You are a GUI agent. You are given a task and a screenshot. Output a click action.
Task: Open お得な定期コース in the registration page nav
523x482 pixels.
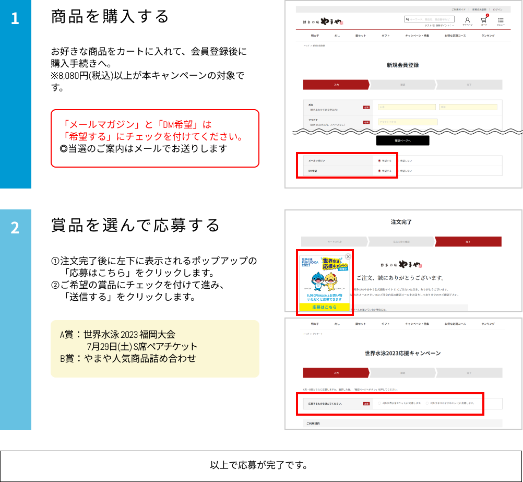coord(455,36)
